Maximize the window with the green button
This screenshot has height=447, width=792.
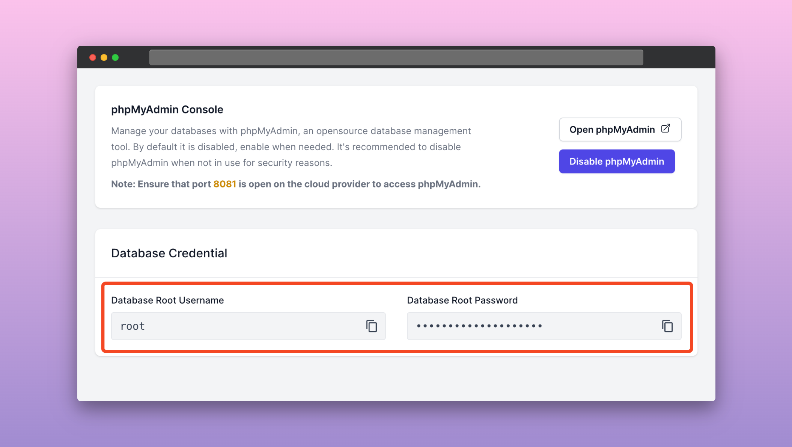pos(115,57)
